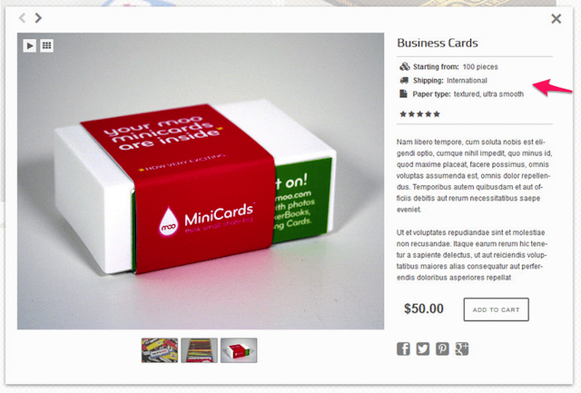Click the Starting from pieces icon
The height and width of the screenshot is (393, 581).
coord(404,66)
